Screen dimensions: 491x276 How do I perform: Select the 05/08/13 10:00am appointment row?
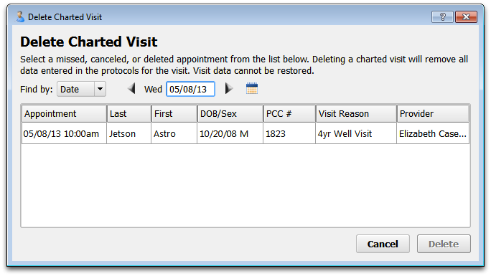(245, 133)
